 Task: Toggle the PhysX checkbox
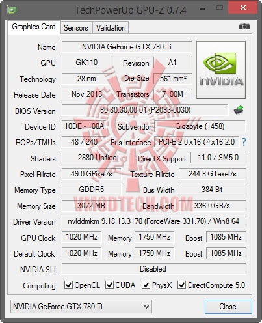[x=146, y=285]
